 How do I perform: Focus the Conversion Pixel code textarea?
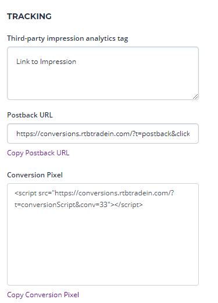[103, 234]
